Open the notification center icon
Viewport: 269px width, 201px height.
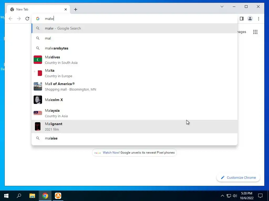(260, 196)
